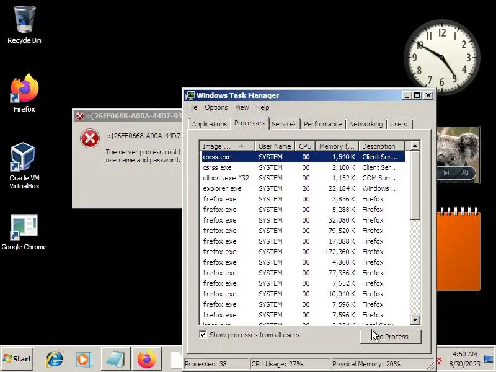Minimize the Task Manager window

coord(407,95)
